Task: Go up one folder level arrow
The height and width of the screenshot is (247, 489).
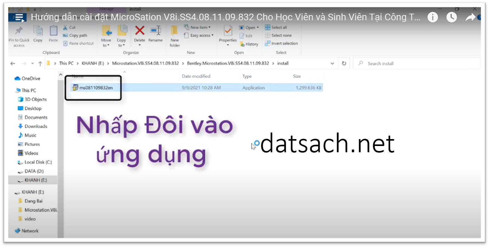Action: [40, 64]
